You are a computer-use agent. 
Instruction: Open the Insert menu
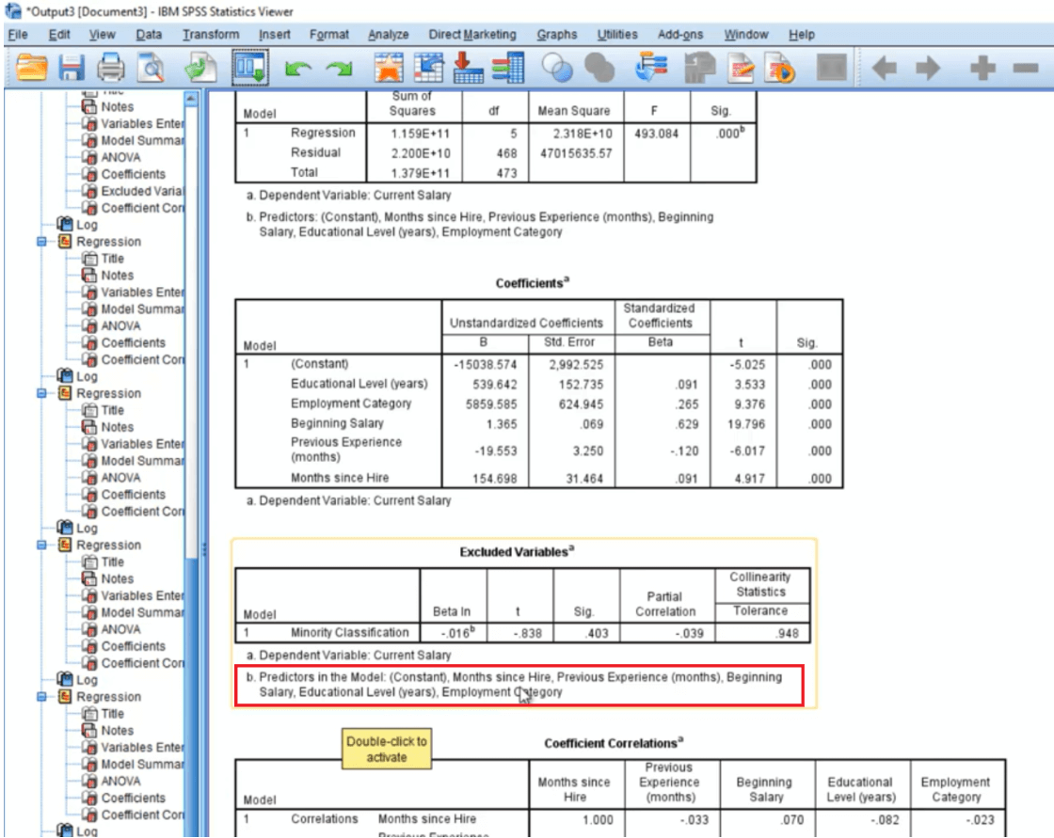pos(274,34)
